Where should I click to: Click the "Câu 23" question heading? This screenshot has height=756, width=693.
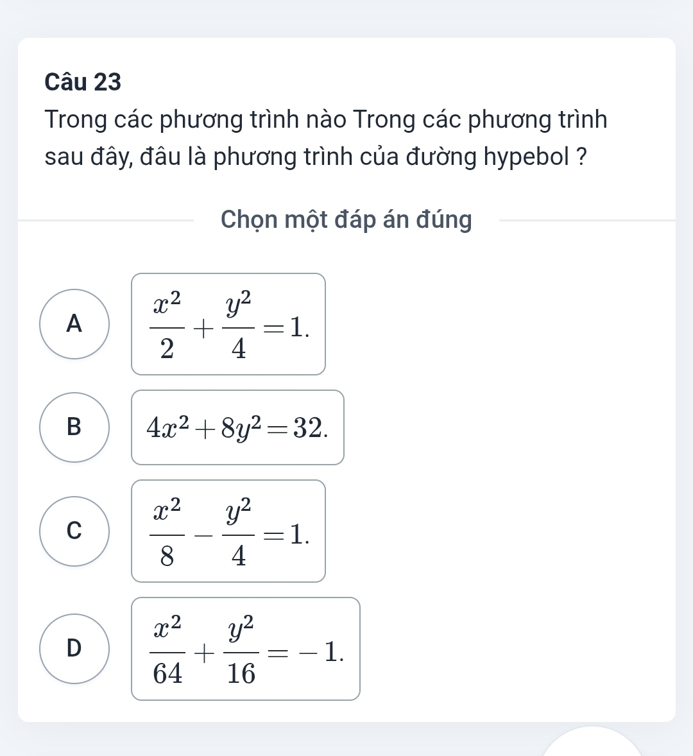[x=83, y=82]
